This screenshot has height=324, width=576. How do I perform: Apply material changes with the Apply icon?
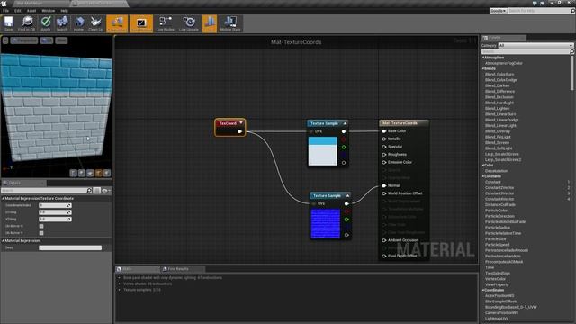pos(46,23)
